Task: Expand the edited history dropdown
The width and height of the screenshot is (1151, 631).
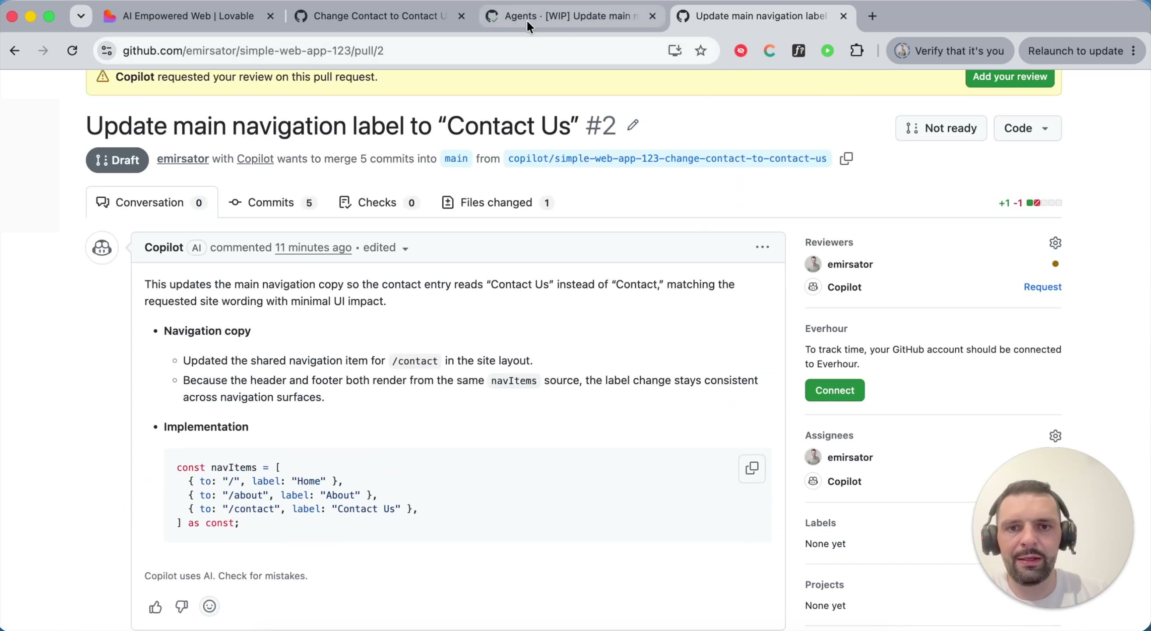Action: click(385, 248)
